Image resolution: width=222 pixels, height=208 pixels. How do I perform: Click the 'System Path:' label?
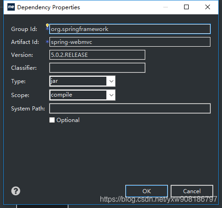(28, 109)
